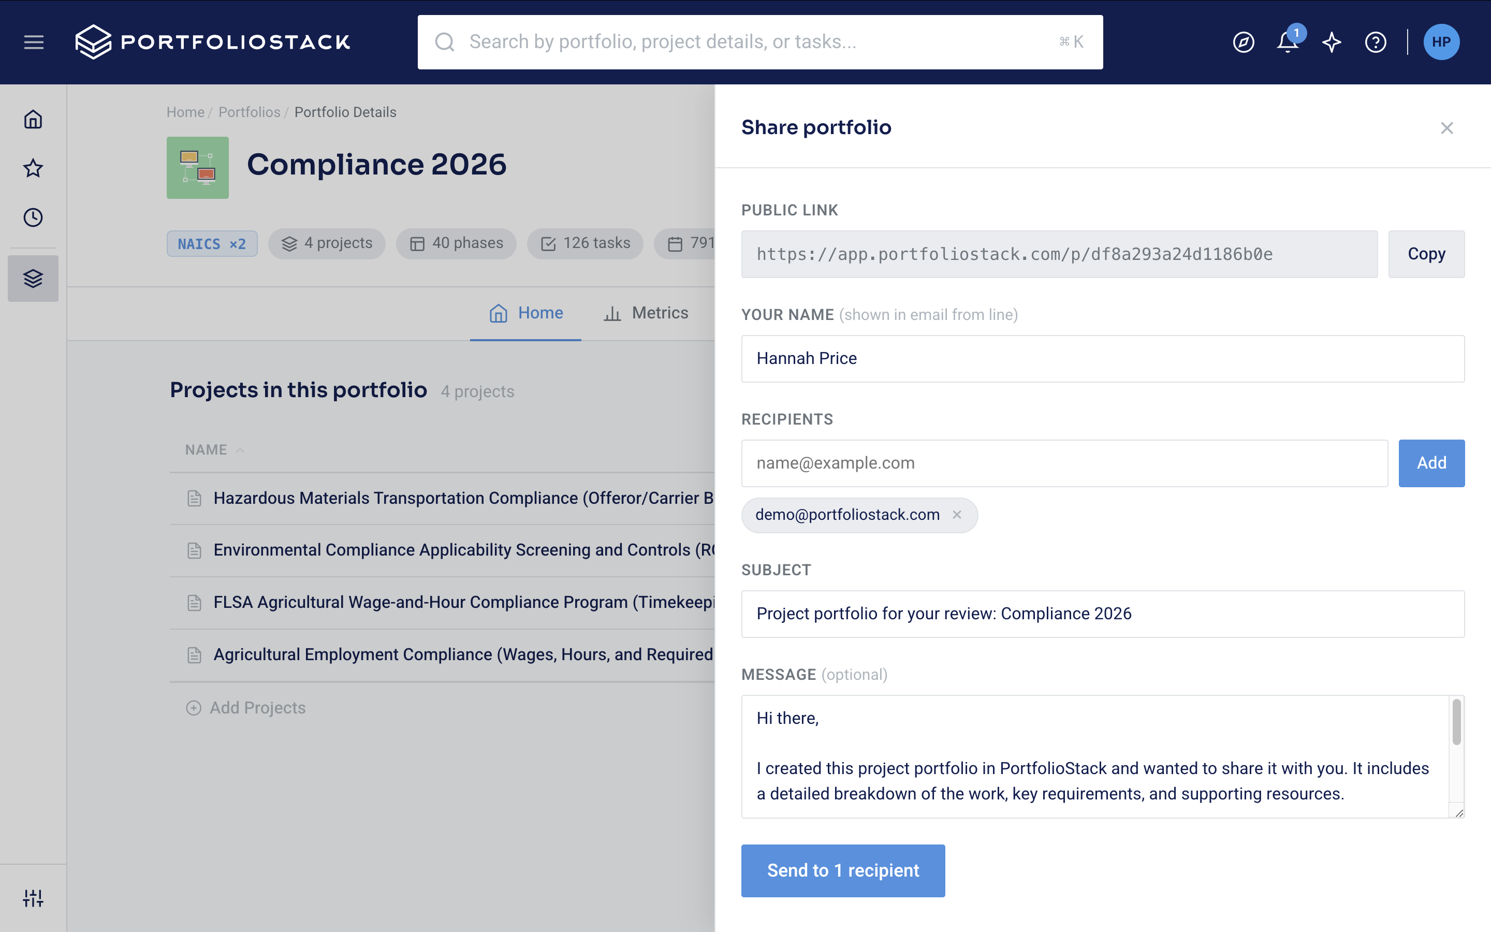The image size is (1491, 932).
Task: Click the 4 projects chip
Action: (x=327, y=243)
